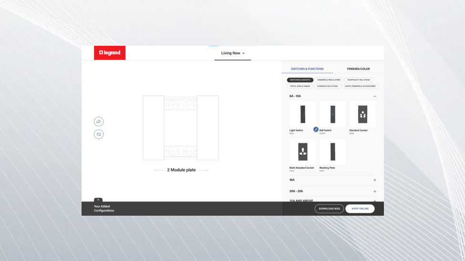Viewport: 465px width, 261px height.
Task: Open the Switches & Functions tab
Action: (307, 69)
